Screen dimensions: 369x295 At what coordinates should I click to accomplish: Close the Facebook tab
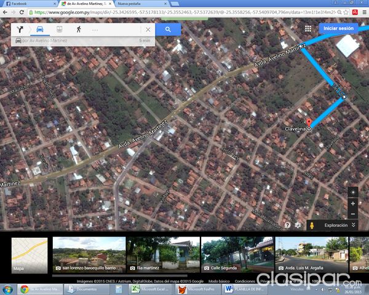[55, 4]
